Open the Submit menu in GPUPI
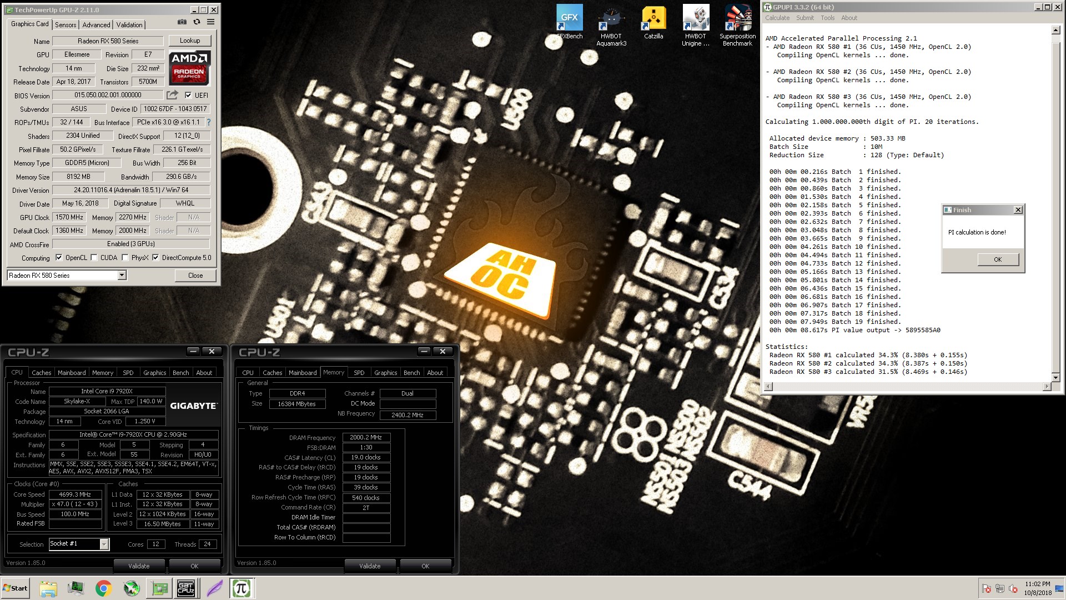1066x600 pixels. pyautogui.click(x=805, y=18)
